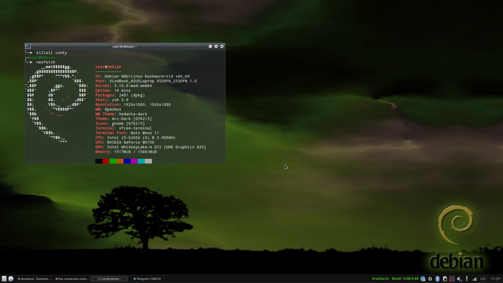Select the user@debian:~ taskbar button
Viewport: 503px width, 283px height.
109,279
